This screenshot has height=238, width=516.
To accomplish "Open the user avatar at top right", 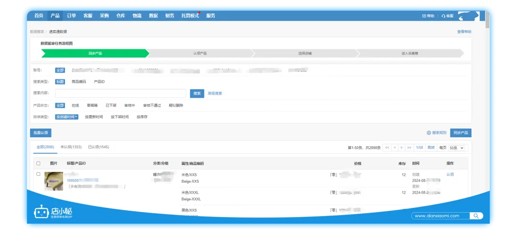I will pyautogui.click(x=468, y=16).
